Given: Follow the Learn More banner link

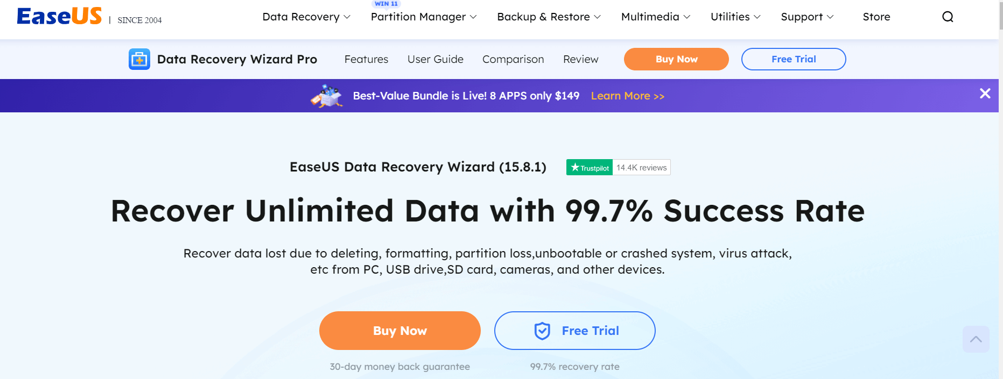Looking at the screenshot, I should point(627,96).
